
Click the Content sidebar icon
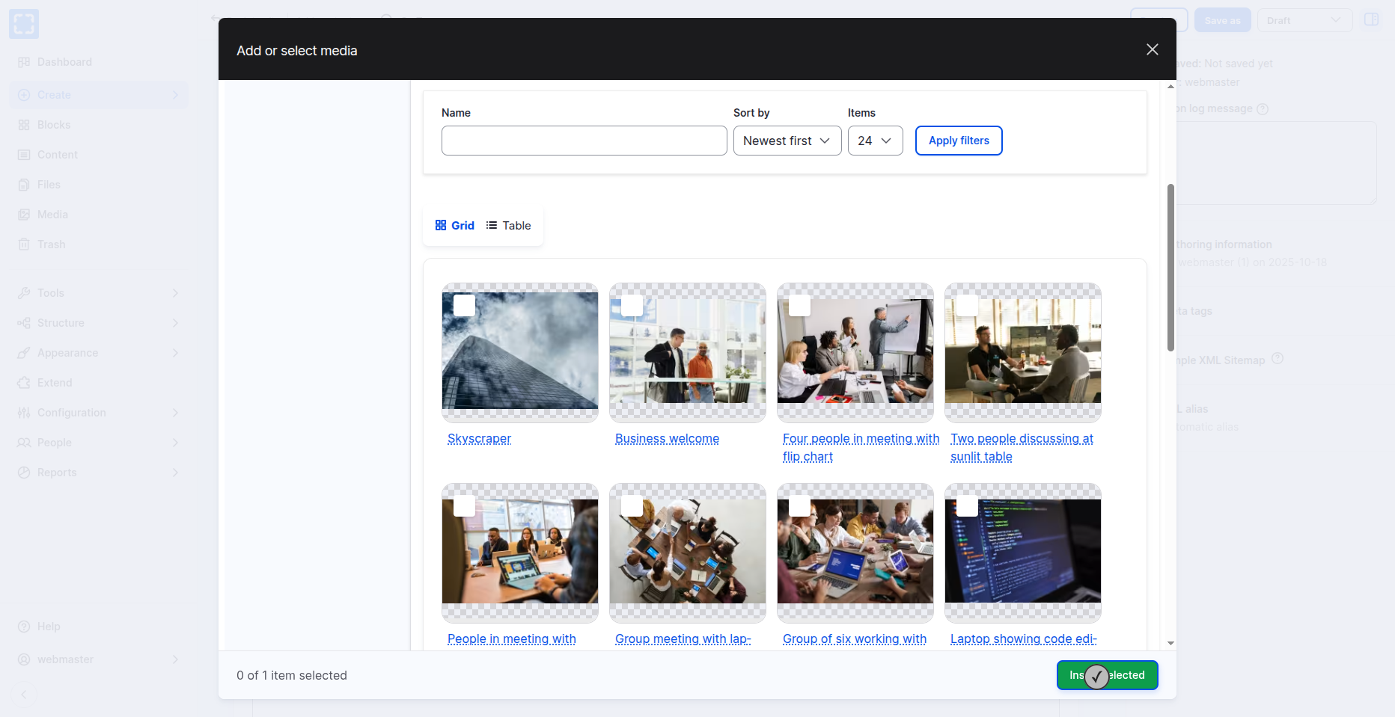point(24,155)
